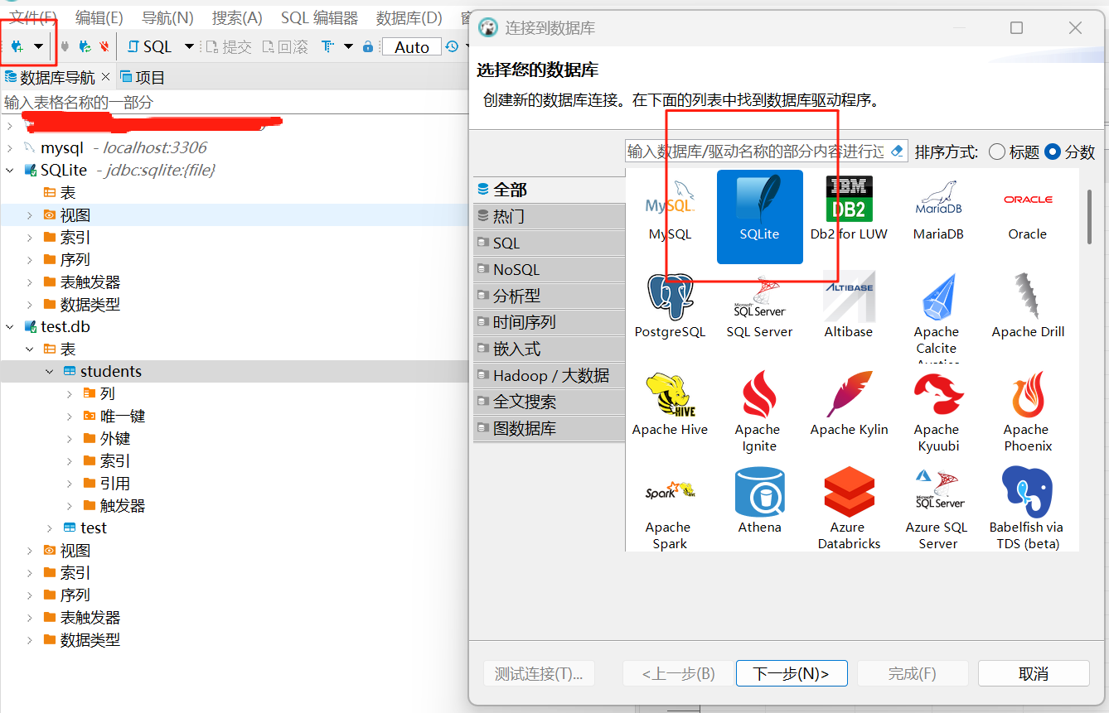The height and width of the screenshot is (713, 1109).
Task: Select the 分析型 driver category
Action: (549, 296)
